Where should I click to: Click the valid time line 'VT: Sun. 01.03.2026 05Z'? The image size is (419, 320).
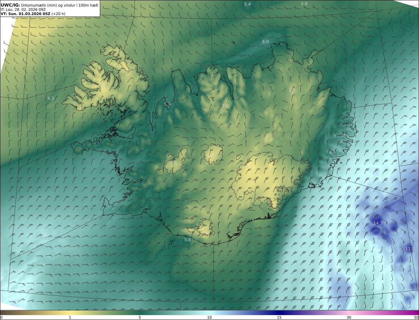point(26,14)
